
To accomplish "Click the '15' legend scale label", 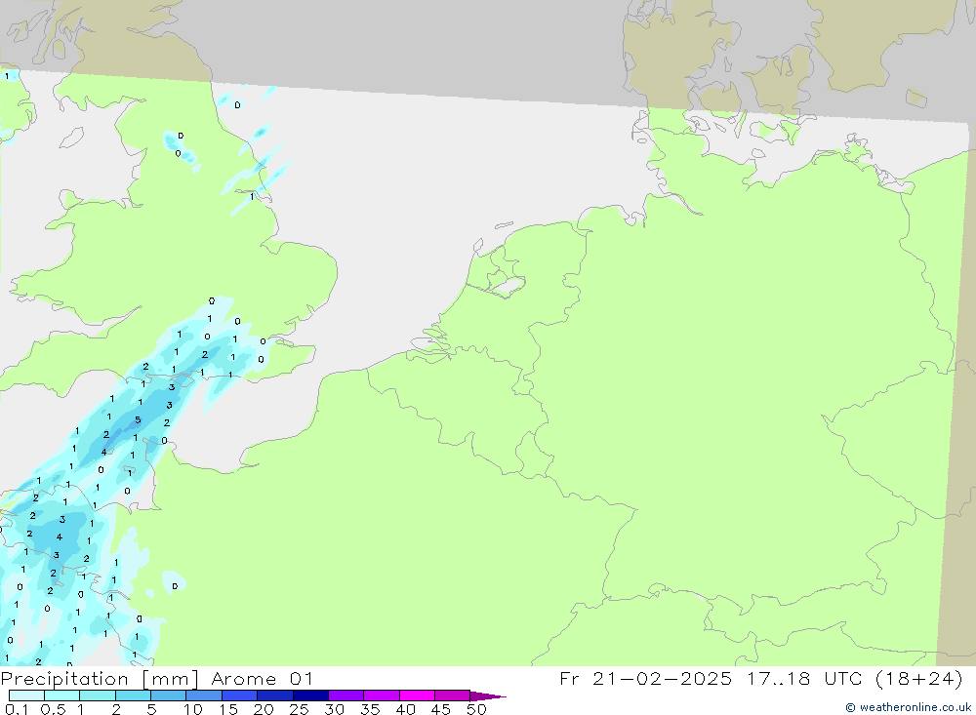I will (x=228, y=709).
